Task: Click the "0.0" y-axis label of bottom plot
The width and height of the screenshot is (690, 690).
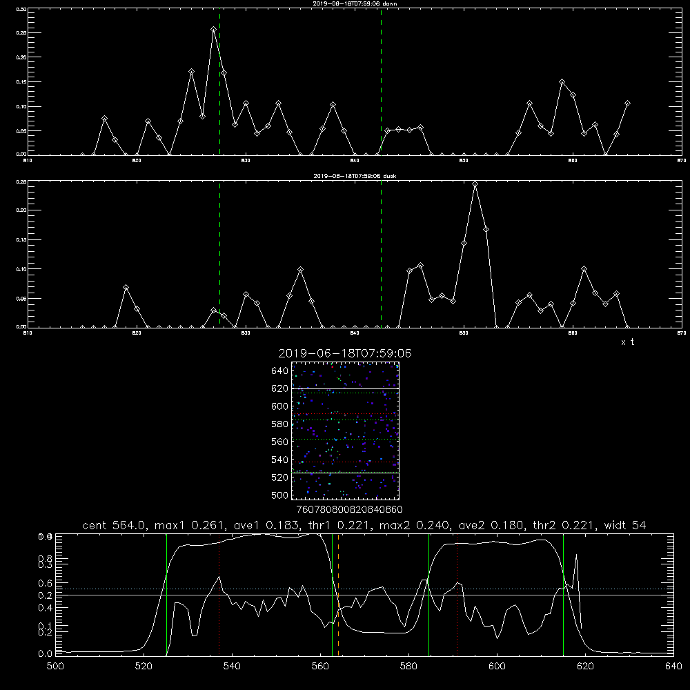Action: pyautogui.click(x=46, y=654)
